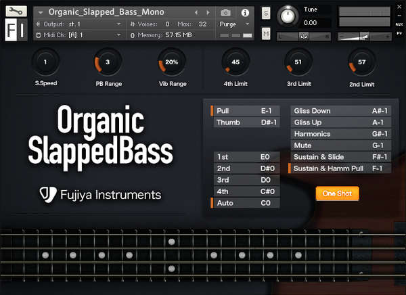Close the instrument with X

coord(399,7)
